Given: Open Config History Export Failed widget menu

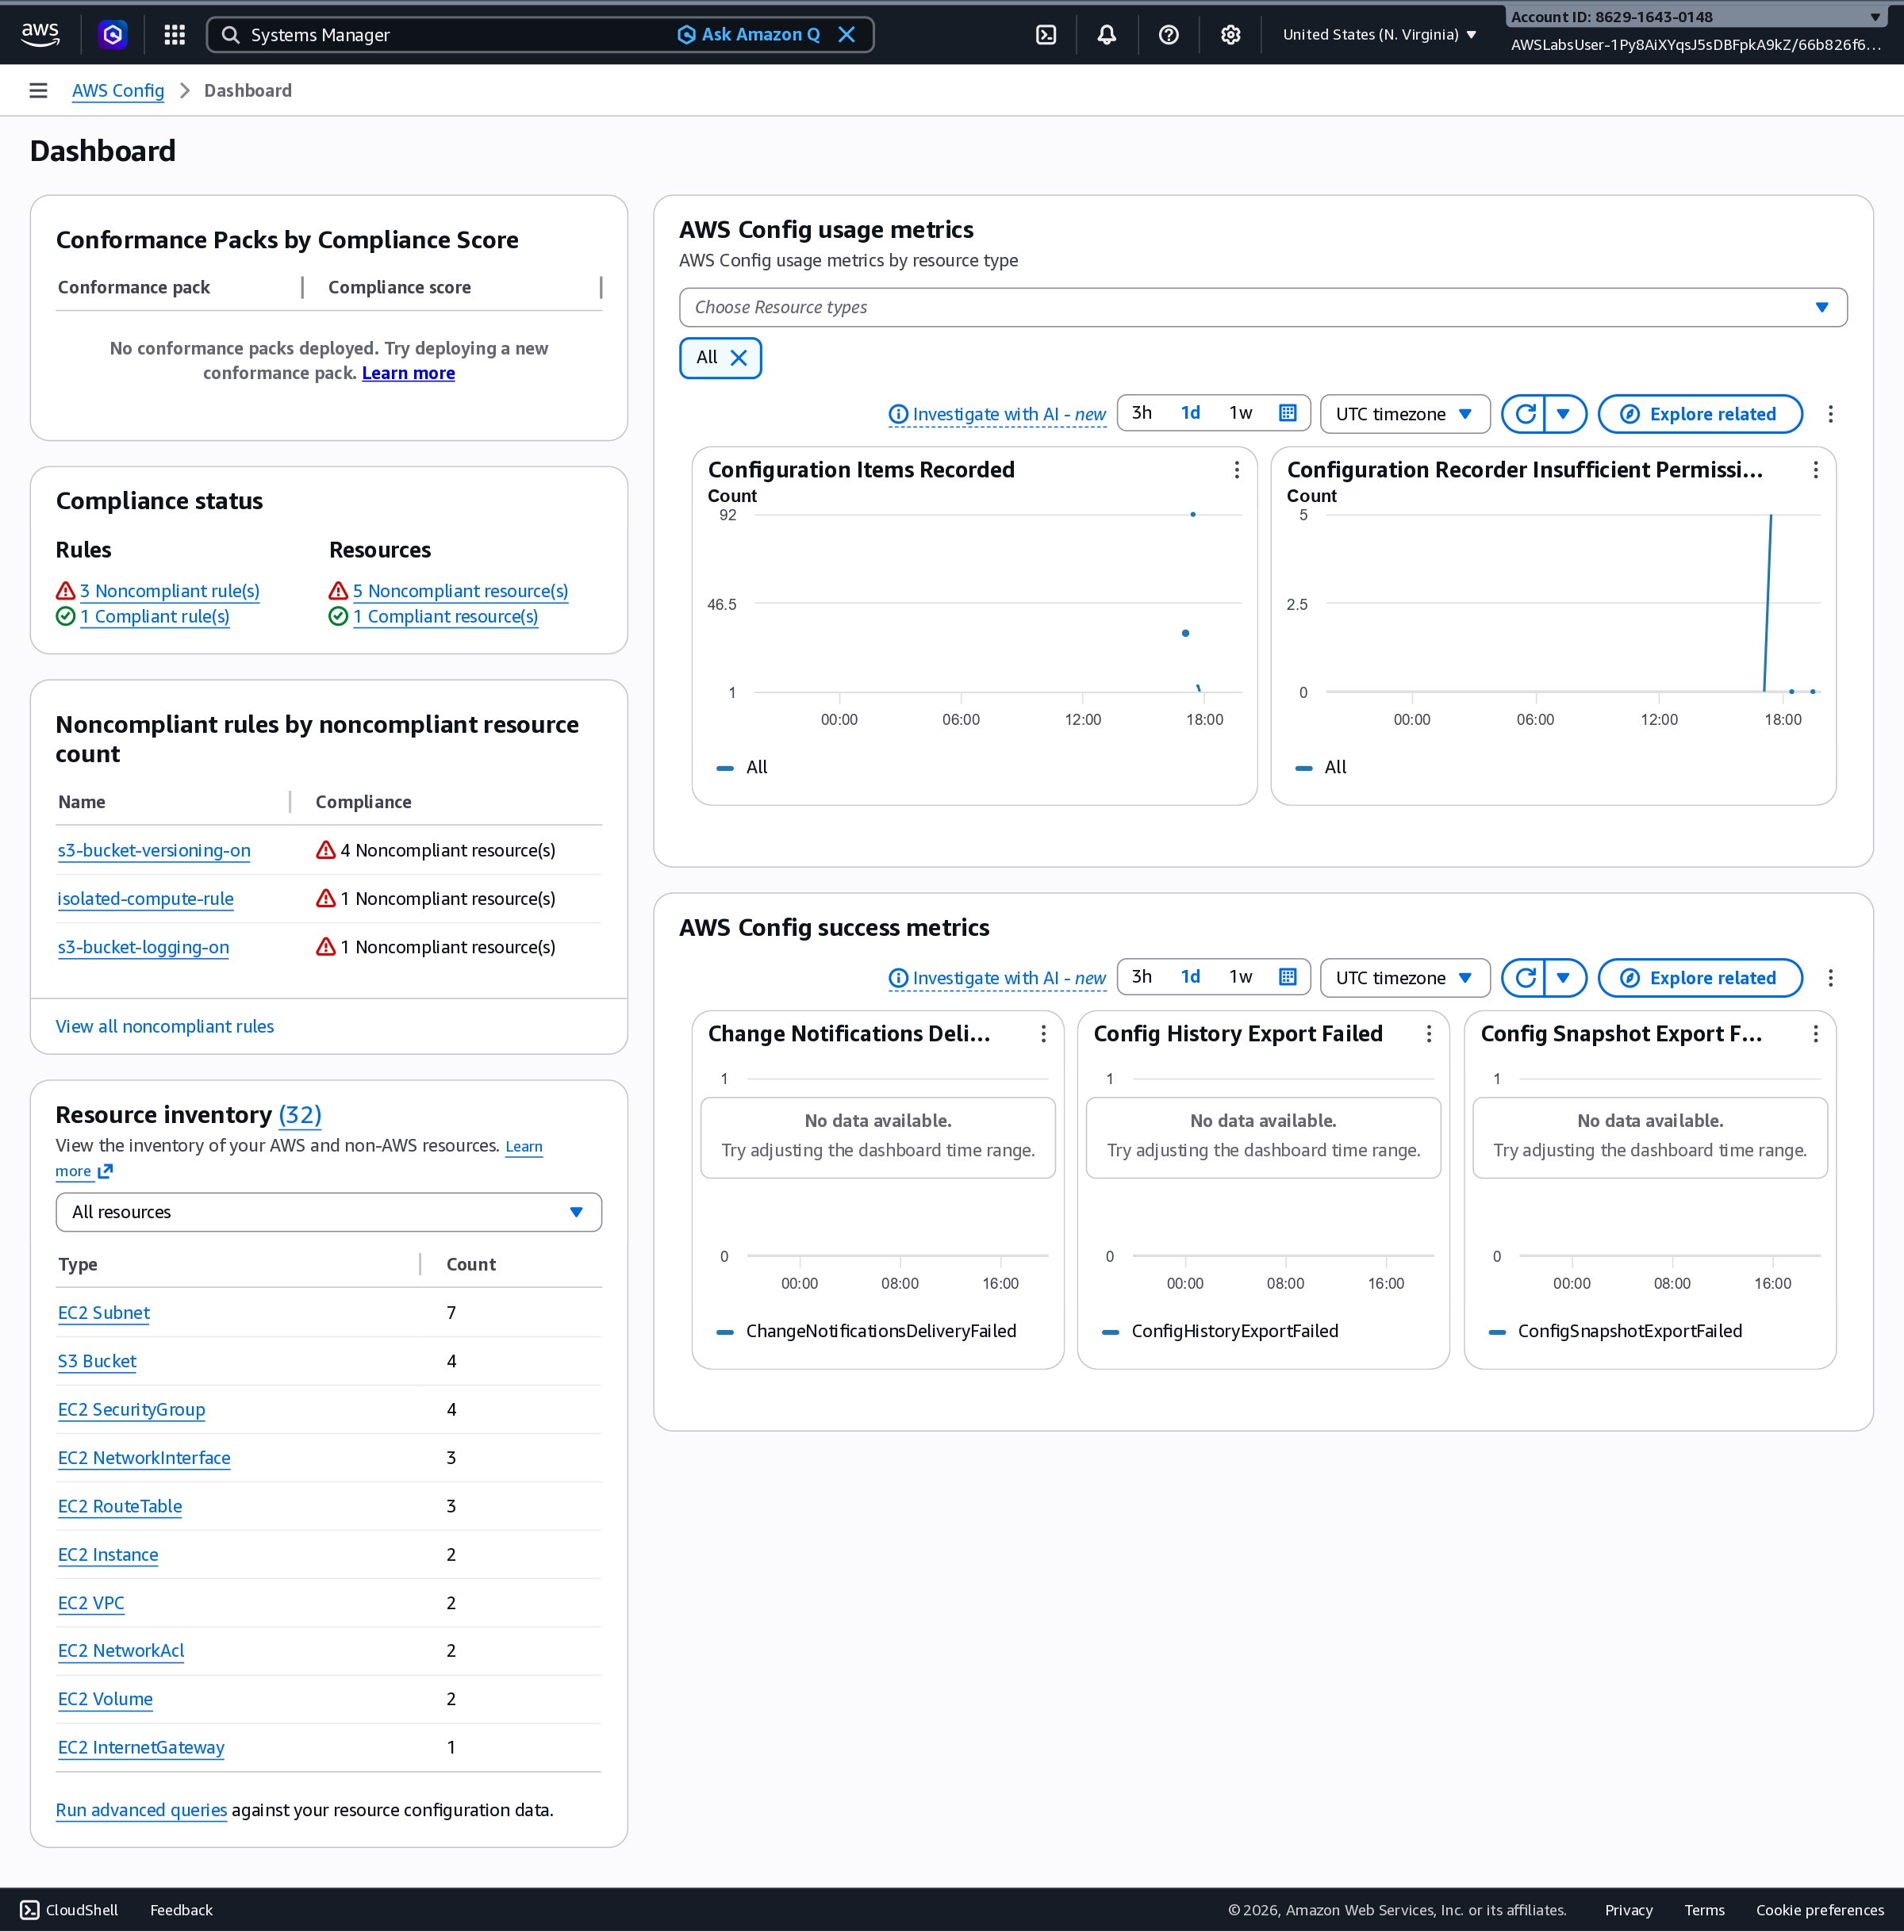Looking at the screenshot, I should click(1429, 1033).
